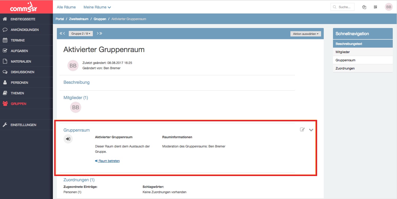Open Materialien in the sidebar
This screenshot has height=199, width=397.
[26, 61]
